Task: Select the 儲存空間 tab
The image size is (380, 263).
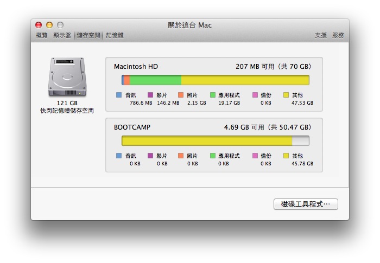Action: click(x=88, y=35)
